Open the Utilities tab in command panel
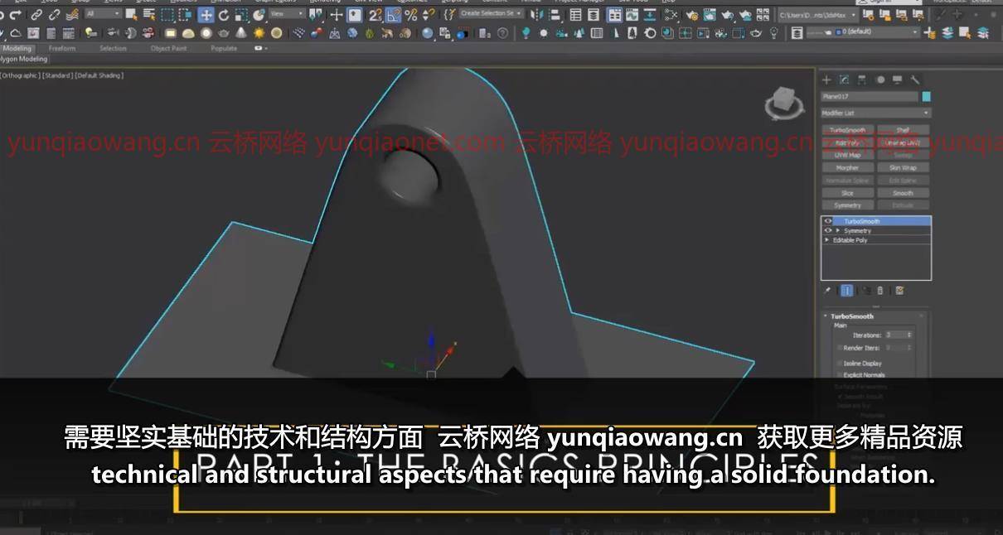The height and width of the screenshot is (535, 1003). (915, 80)
